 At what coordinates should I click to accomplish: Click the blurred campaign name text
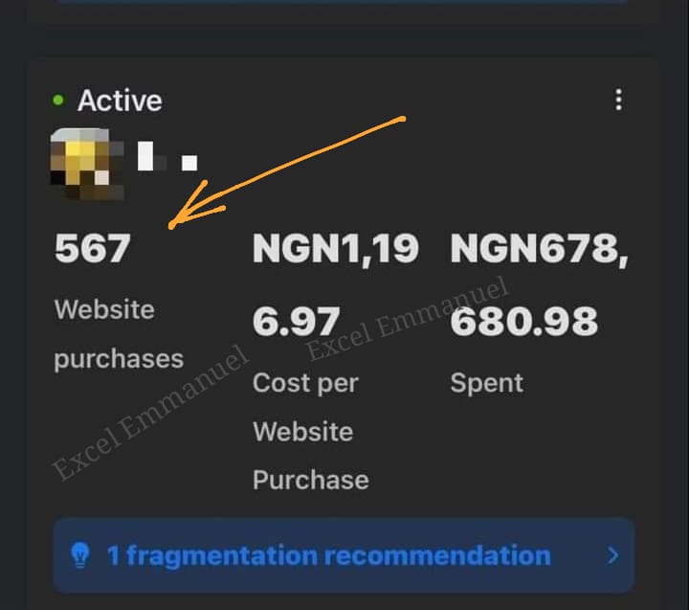click(x=167, y=156)
